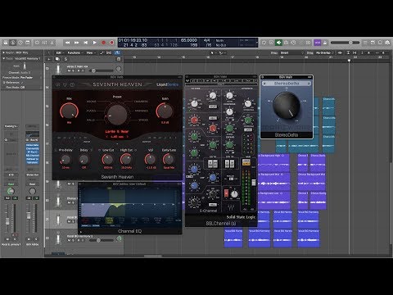Toggle the Q-Reference checkbox
This screenshot has width=393, height=295.
[22, 83]
